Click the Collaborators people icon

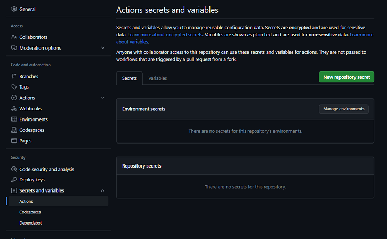(x=14, y=37)
